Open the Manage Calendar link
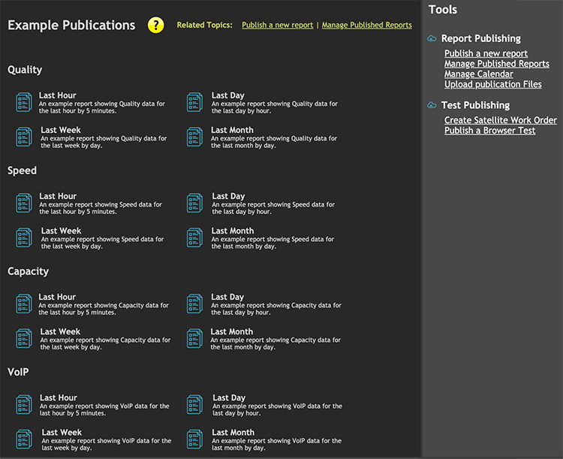This screenshot has height=459, width=563. coord(479,74)
